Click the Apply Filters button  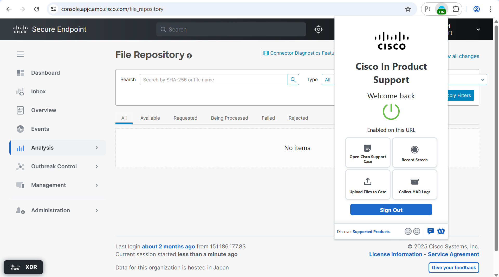click(461, 95)
